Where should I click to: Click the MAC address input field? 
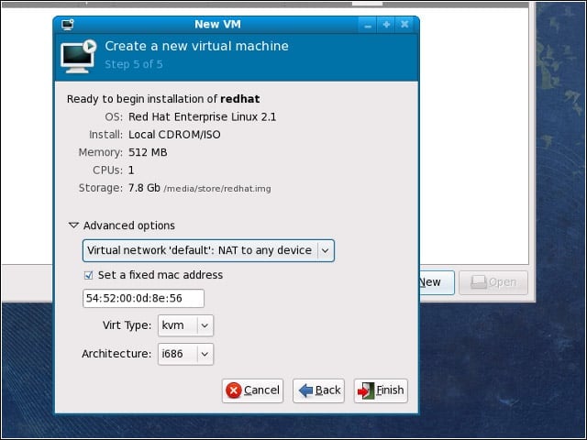pyautogui.click(x=143, y=298)
